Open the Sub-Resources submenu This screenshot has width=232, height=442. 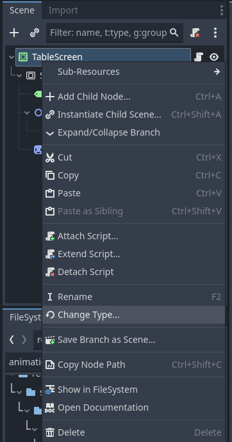(134, 72)
